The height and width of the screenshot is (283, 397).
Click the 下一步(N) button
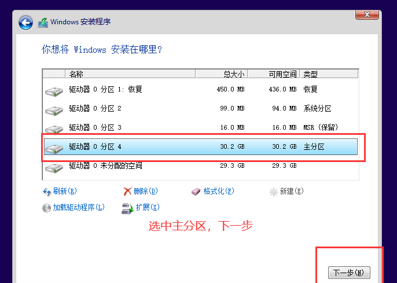click(x=349, y=273)
